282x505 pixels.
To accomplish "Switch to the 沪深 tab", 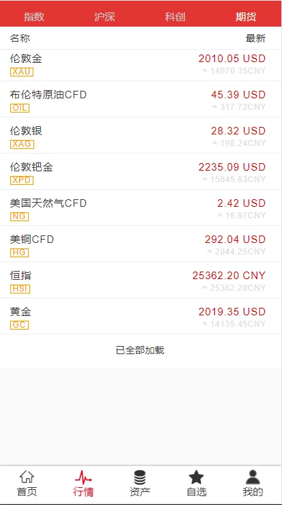I will point(104,17).
